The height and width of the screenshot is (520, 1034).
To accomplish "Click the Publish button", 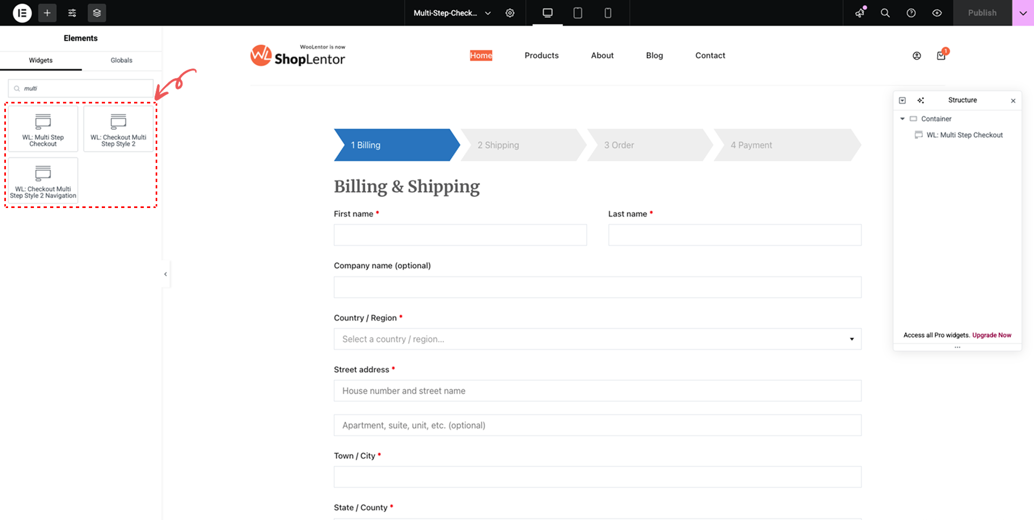I will pos(982,12).
